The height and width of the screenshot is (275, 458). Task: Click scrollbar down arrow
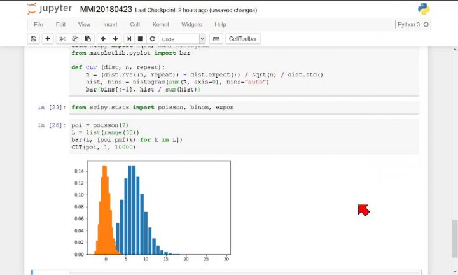[454, 271]
